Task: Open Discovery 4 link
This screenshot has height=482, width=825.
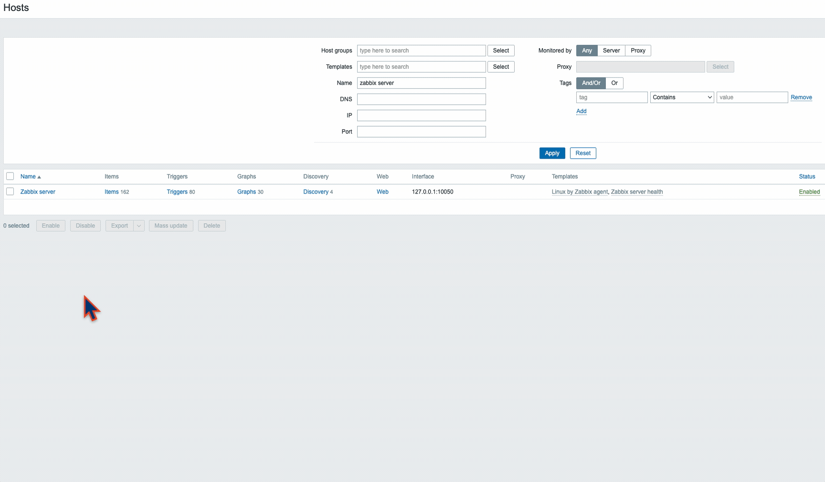Action: point(318,192)
